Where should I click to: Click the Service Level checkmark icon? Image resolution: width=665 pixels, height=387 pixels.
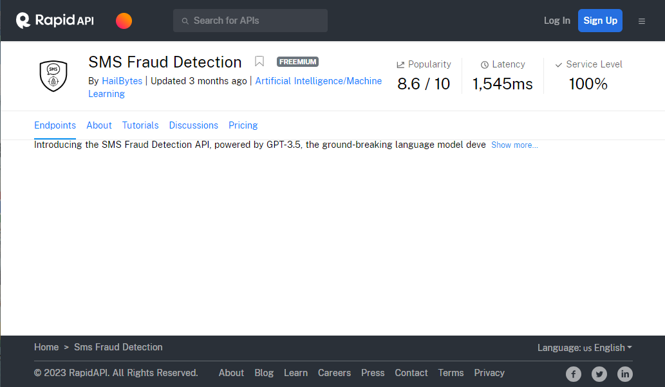point(559,64)
